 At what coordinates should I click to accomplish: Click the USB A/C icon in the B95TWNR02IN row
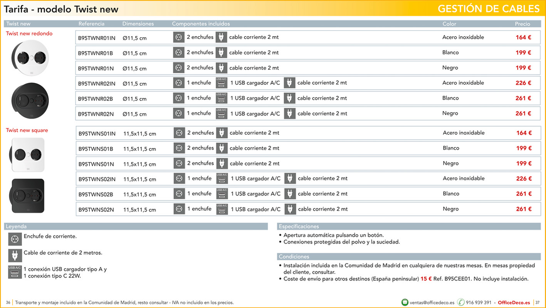pyautogui.click(x=221, y=83)
